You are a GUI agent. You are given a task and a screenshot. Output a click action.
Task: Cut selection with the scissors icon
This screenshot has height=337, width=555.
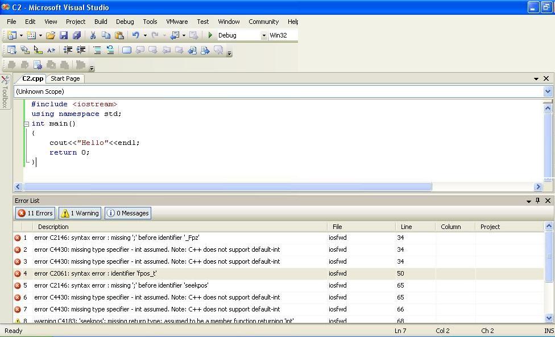(93, 35)
